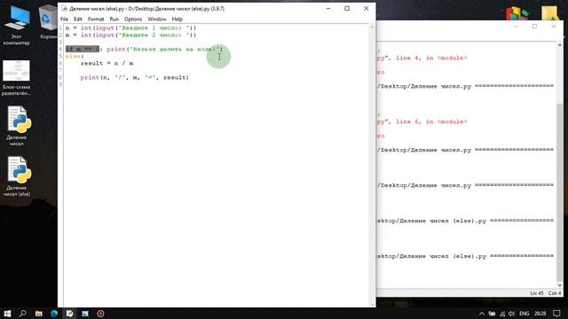
Task: Open the Help menu
Action: 177,19
